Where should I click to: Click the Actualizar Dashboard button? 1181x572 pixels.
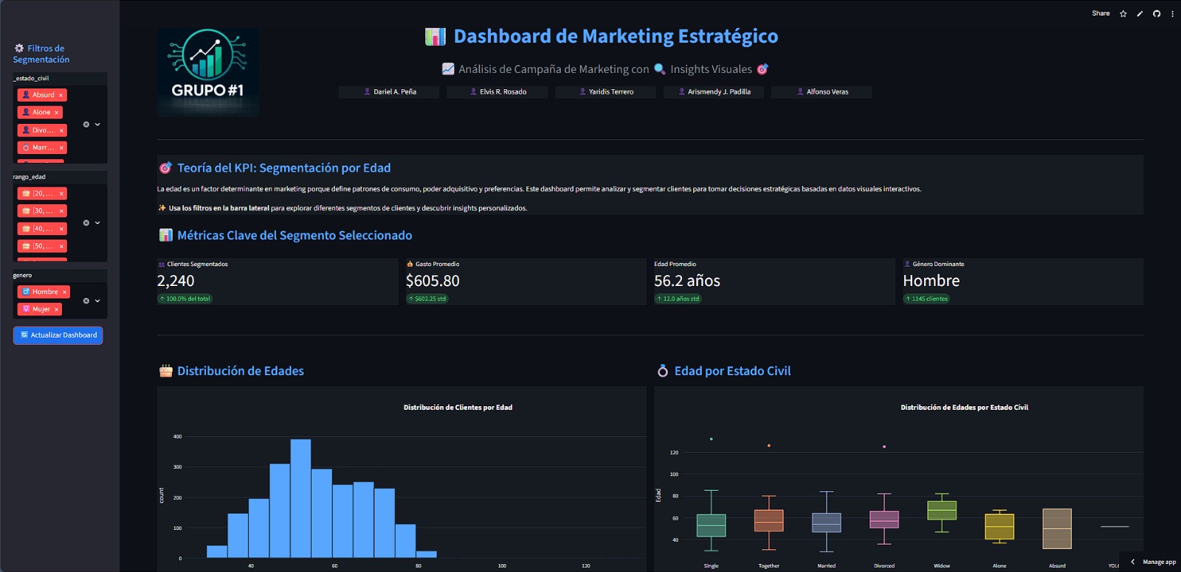[58, 335]
